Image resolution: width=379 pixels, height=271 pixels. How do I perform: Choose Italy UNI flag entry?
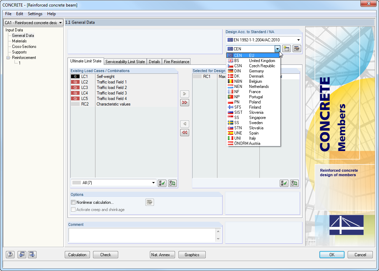(253, 138)
